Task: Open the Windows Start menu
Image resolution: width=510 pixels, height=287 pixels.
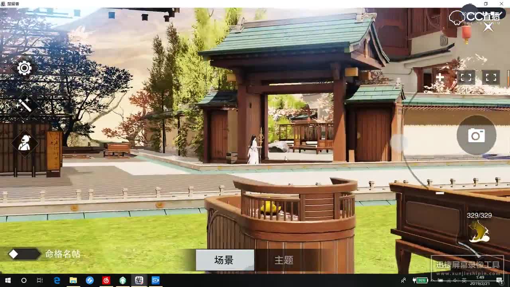Action: [8, 280]
